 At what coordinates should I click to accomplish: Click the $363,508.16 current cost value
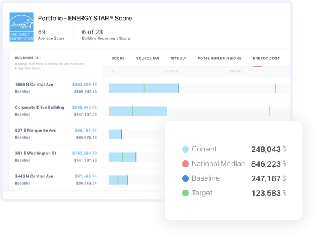click(x=85, y=85)
